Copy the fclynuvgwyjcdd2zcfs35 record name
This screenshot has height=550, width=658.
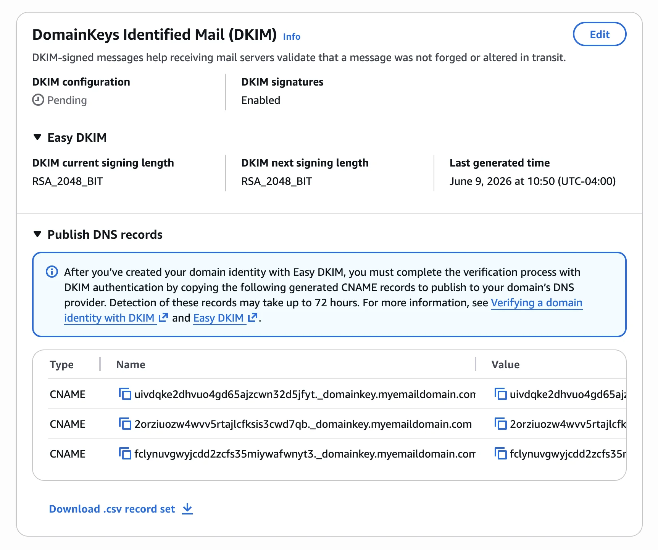point(125,453)
